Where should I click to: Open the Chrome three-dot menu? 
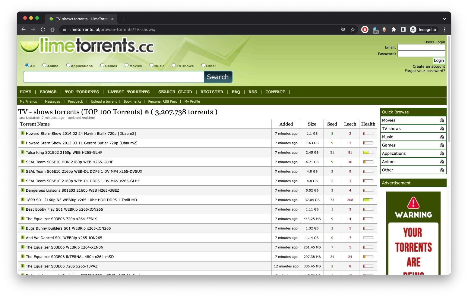[x=444, y=29]
